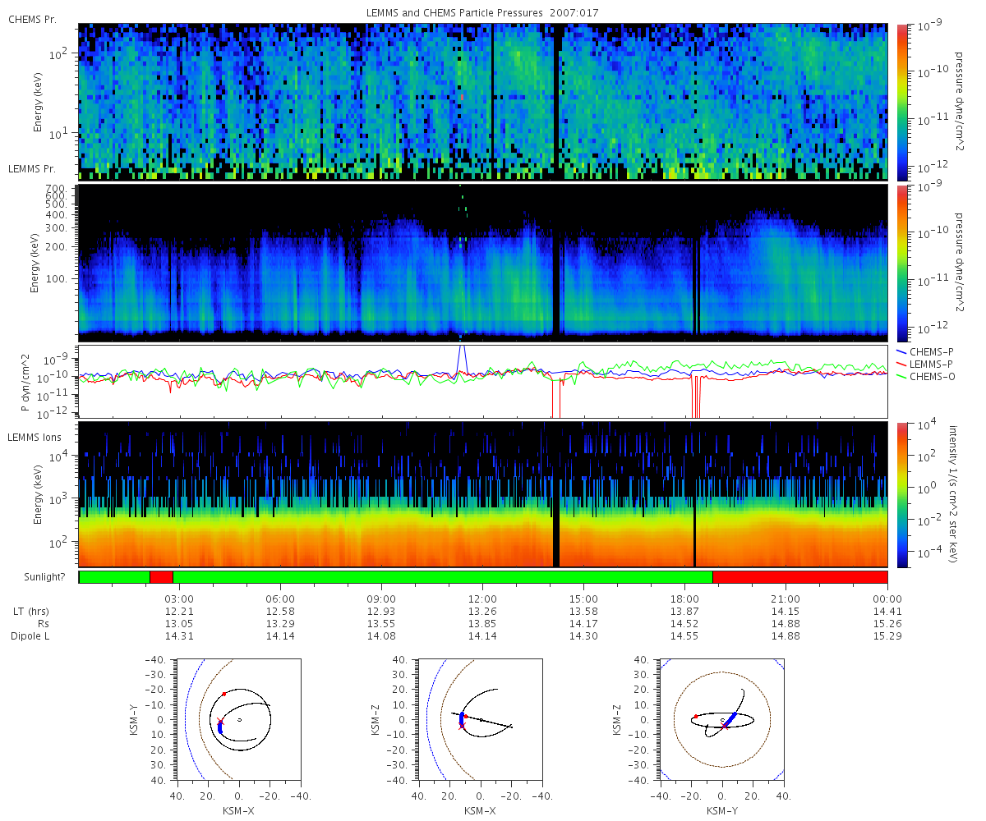Open the KSM-X versus KSM-Y orbit plot

(x=239, y=719)
